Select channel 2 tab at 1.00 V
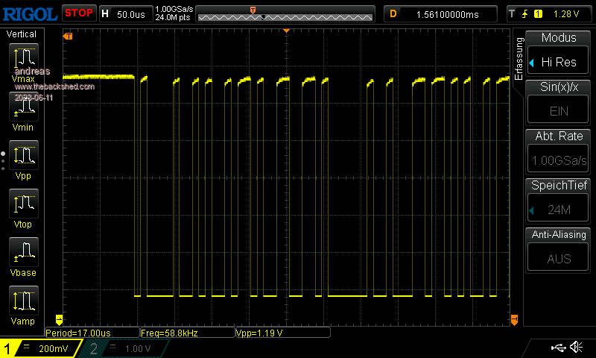 click(x=121, y=348)
